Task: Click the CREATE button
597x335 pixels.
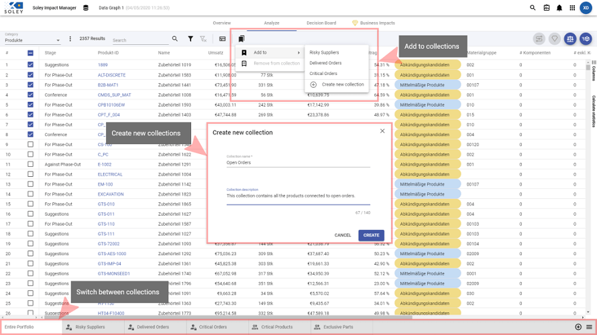Action: [371, 235]
